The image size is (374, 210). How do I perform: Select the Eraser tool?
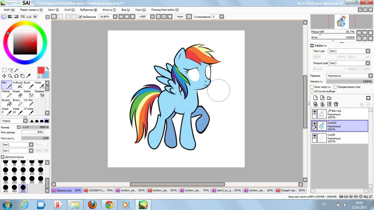point(18,94)
